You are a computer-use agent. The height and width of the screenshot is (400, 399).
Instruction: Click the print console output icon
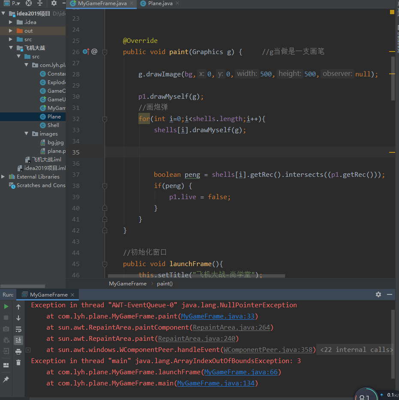(x=18, y=352)
